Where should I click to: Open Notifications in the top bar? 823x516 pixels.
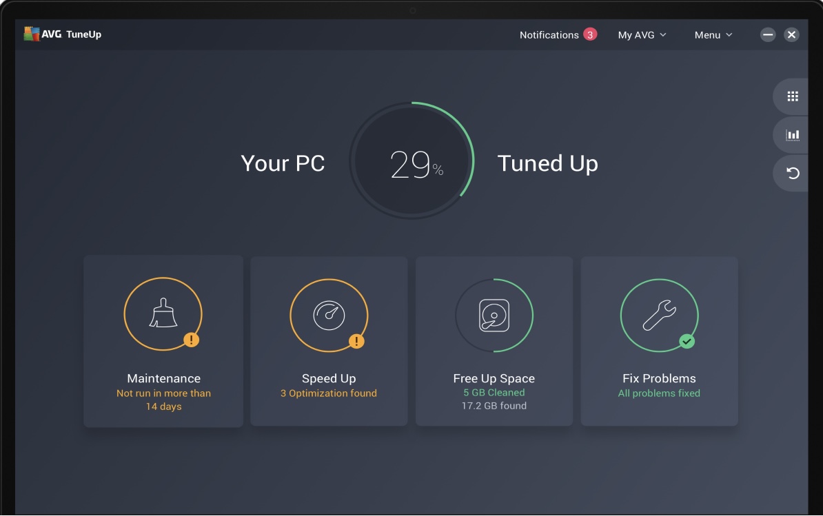click(x=549, y=34)
